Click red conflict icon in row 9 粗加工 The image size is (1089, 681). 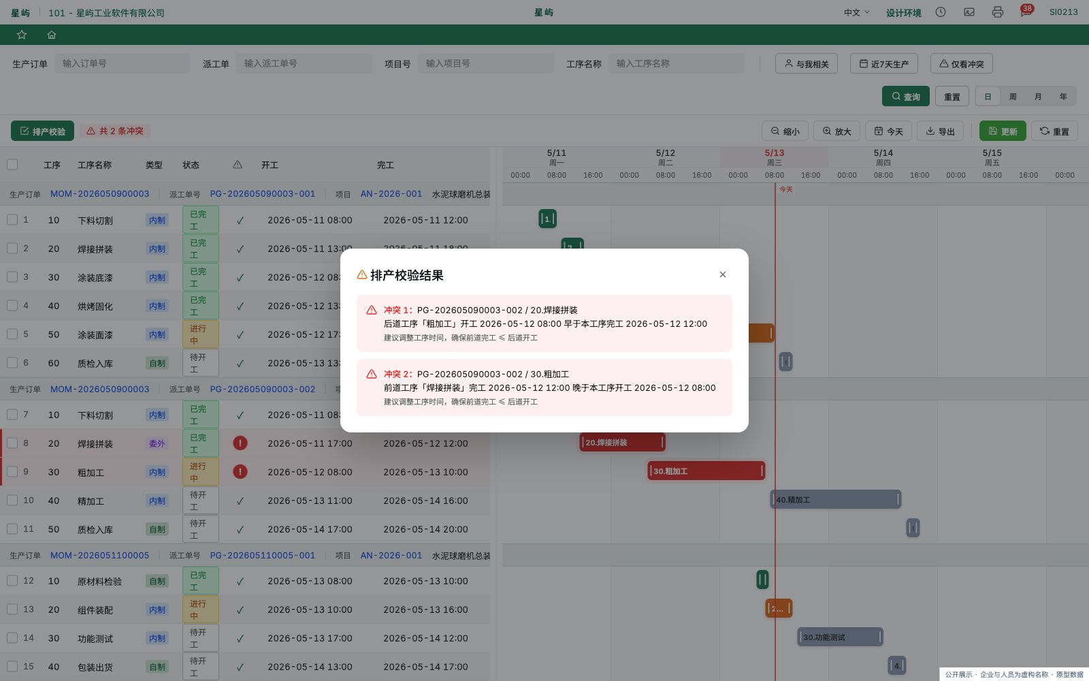tap(240, 471)
